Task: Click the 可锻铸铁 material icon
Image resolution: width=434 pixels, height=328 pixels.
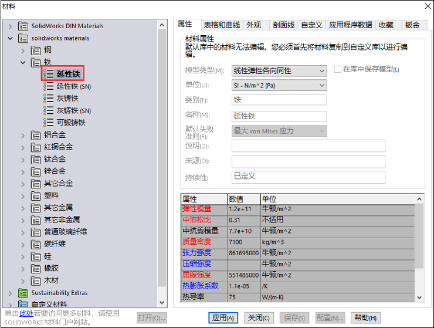Action: point(49,123)
